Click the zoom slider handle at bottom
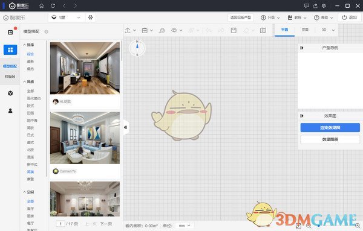The width and height of the screenshot is (363, 231). [x=319, y=226]
